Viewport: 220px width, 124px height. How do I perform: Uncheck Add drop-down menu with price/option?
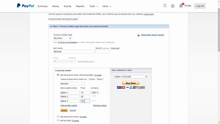tap(58, 75)
